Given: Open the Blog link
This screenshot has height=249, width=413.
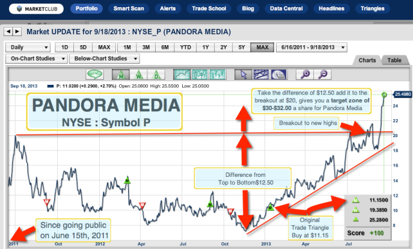Looking at the screenshot, I should (248, 8).
